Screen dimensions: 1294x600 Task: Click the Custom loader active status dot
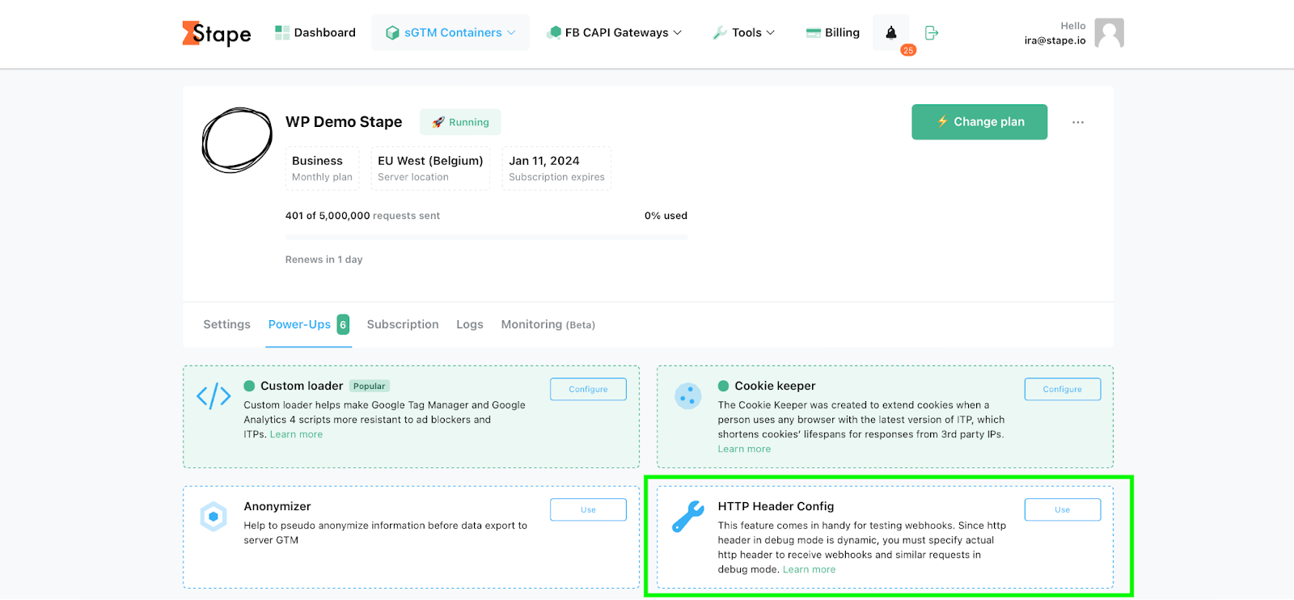click(x=249, y=386)
